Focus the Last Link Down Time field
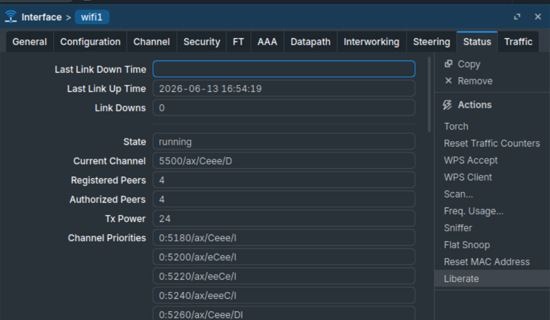 click(x=284, y=69)
